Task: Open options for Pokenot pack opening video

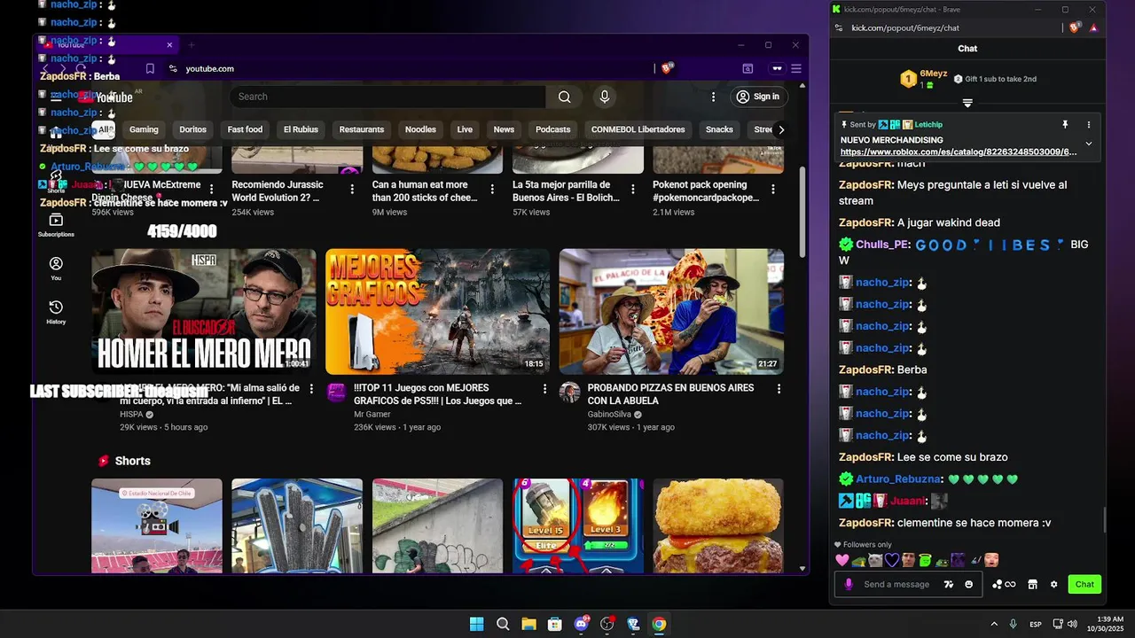Action: [x=773, y=189]
